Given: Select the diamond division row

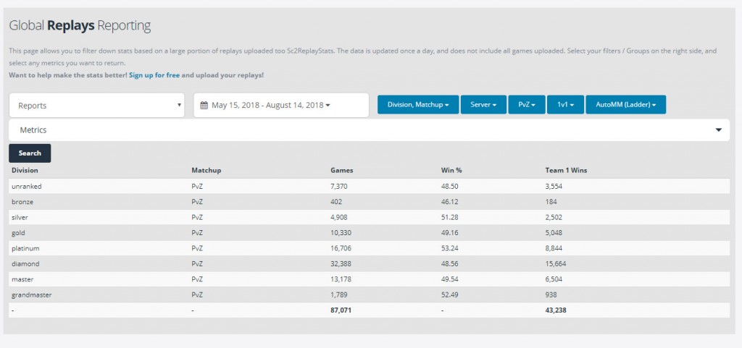Looking at the screenshot, I should point(25,263).
